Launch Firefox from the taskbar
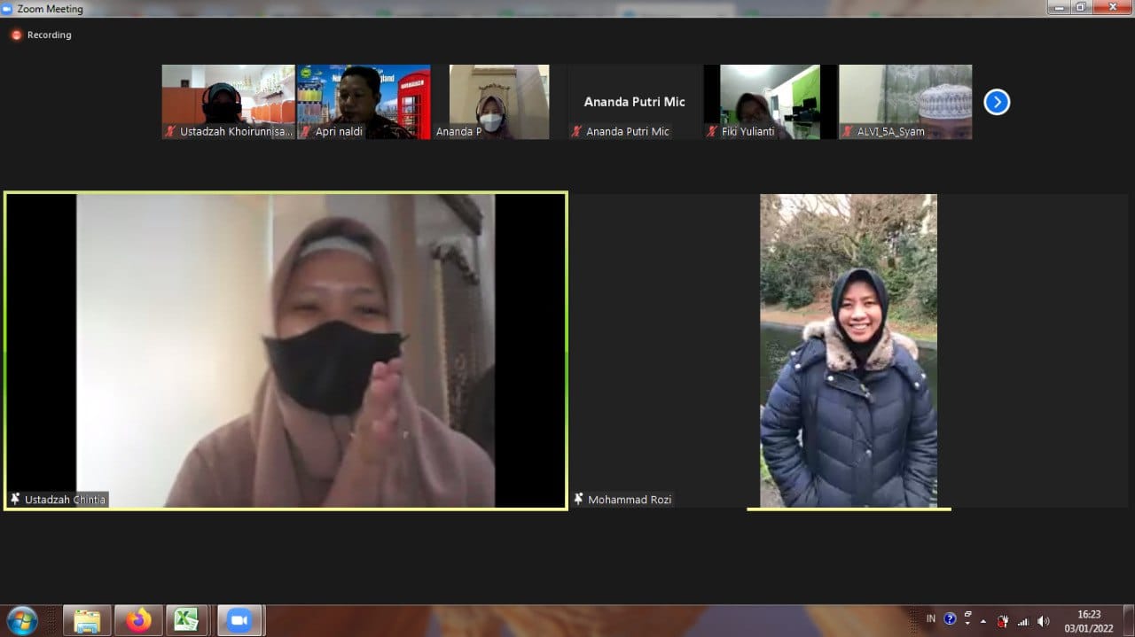1135x637 pixels. [138, 620]
